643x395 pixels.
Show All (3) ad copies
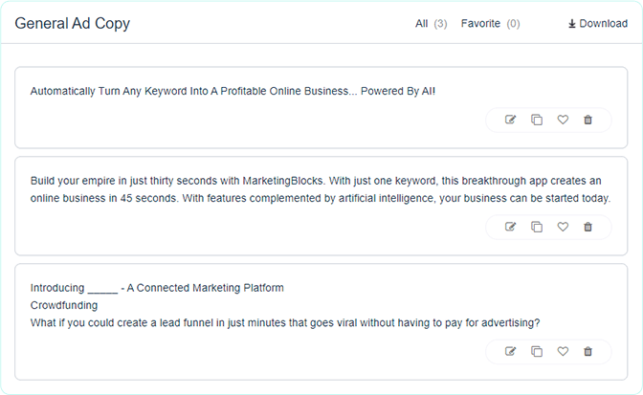pos(431,23)
